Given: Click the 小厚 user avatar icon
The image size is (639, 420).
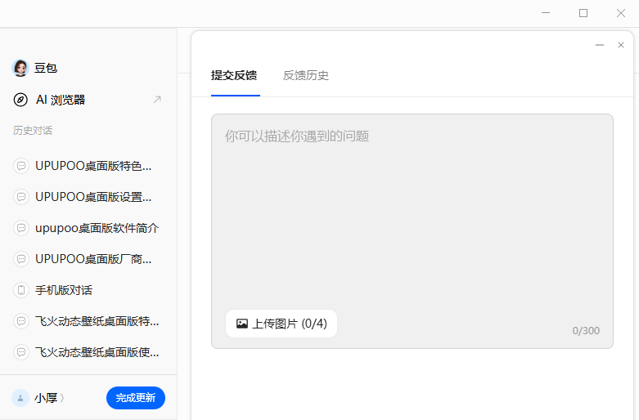Looking at the screenshot, I should click(x=20, y=398).
